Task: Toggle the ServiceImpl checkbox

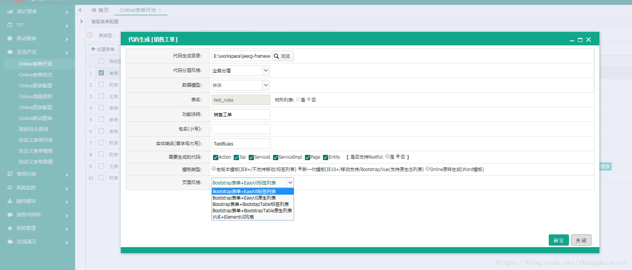Action: coord(276,157)
